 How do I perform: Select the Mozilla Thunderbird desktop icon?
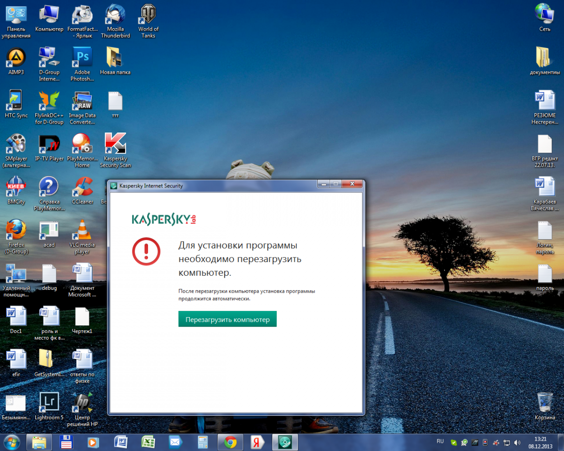[115, 21]
